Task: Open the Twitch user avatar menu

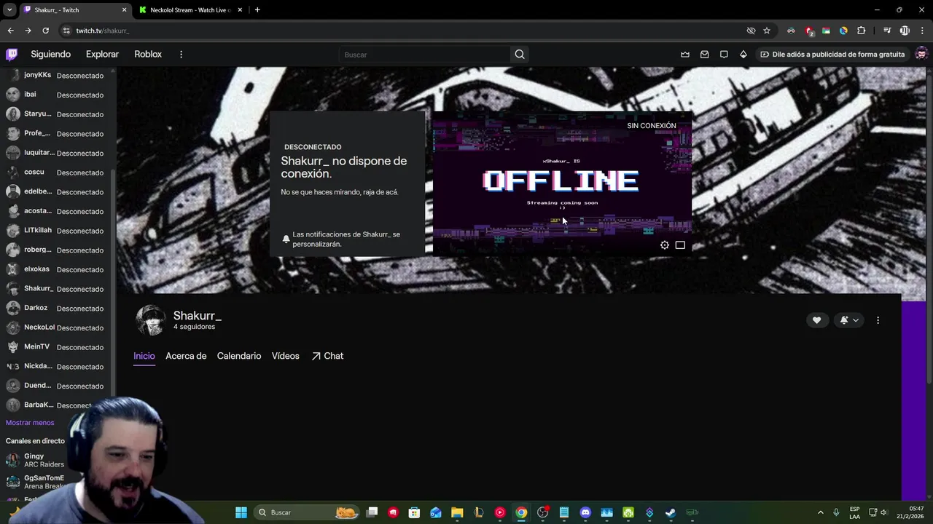Action: coord(921,54)
